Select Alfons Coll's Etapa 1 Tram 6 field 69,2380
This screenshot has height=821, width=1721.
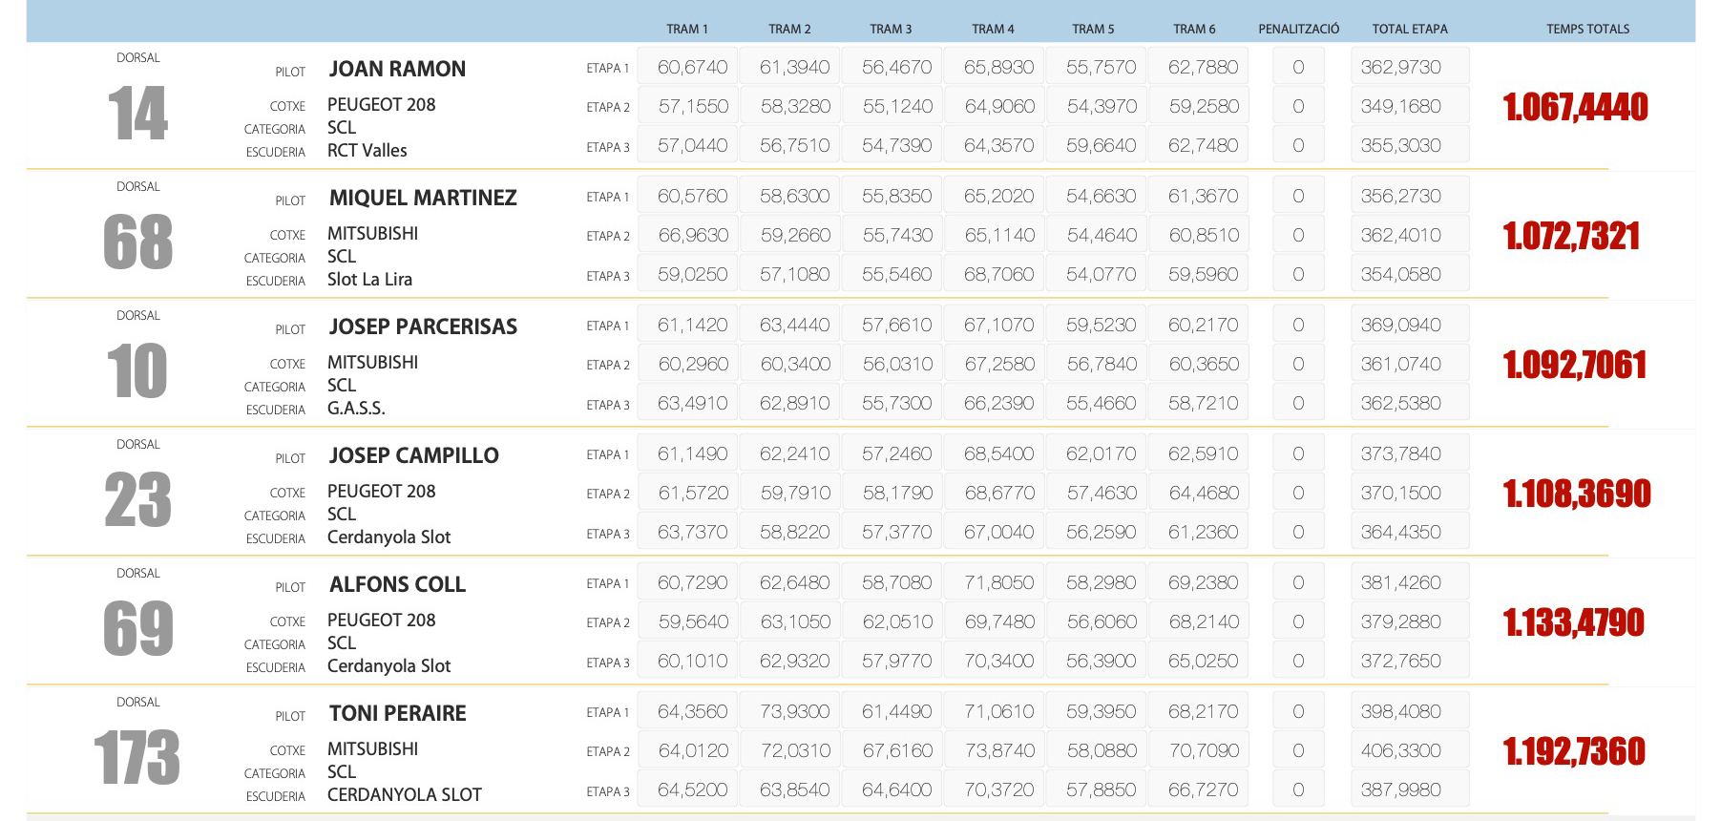click(x=1202, y=582)
